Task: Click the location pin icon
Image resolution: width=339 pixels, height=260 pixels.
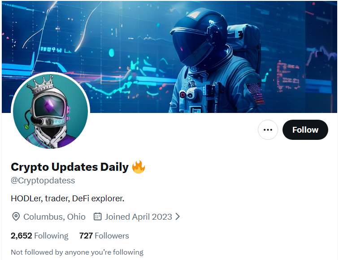Action: click(x=16, y=217)
